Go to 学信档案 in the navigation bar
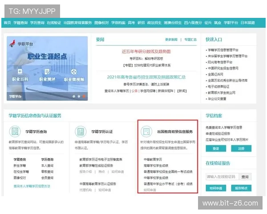 (118, 23)
